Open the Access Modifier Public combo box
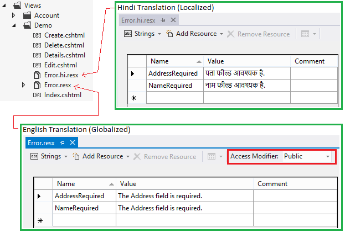Image resolution: width=345 pixels, height=233 pixels. pyautogui.click(x=307, y=156)
